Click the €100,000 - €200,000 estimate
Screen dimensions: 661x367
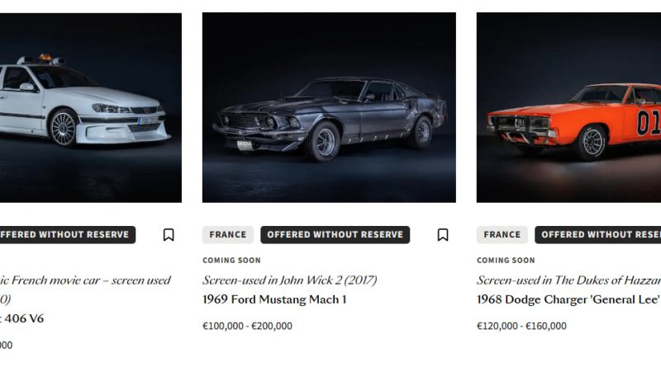click(247, 326)
